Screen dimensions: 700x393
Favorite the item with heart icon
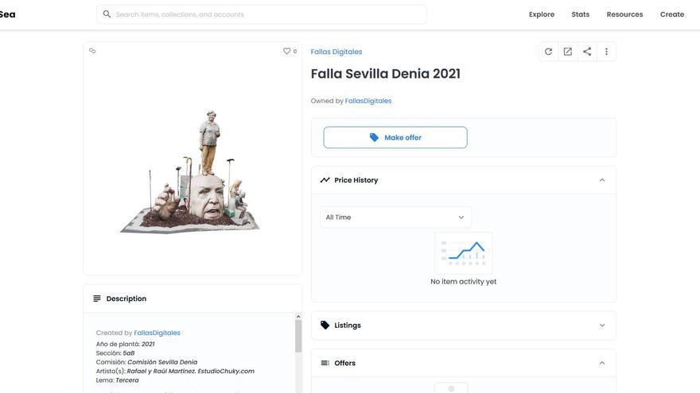pyautogui.click(x=287, y=51)
